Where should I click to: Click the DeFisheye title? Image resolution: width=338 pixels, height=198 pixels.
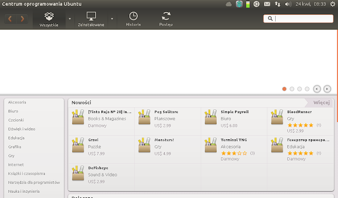[98, 168]
